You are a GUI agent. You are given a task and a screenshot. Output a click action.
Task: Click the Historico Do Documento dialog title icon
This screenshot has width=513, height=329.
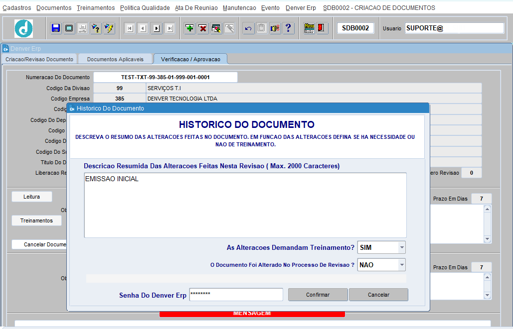click(72, 109)
